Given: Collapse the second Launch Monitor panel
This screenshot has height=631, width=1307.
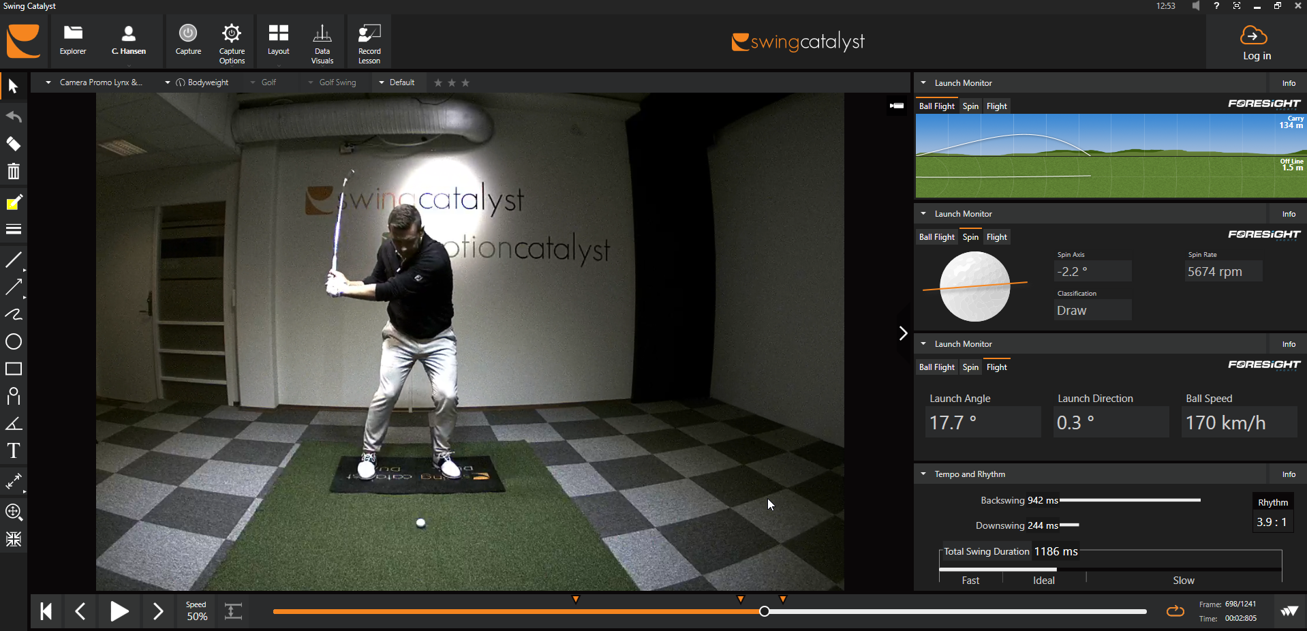Looking at the screenshot, I should pyautogui.click(x=923, y=214).
